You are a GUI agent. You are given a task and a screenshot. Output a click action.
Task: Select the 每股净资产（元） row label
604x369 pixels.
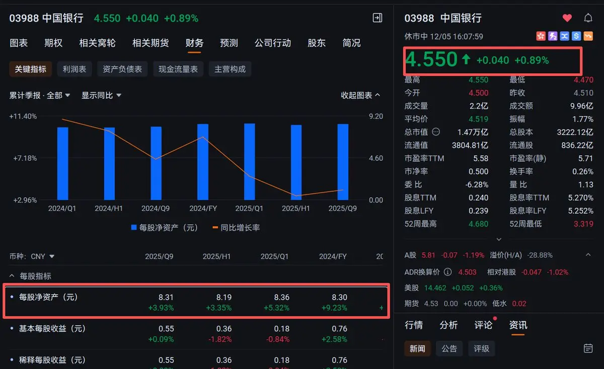pos(48,297)
